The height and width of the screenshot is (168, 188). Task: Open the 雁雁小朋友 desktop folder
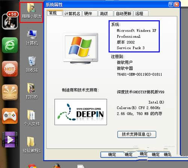tap(32, 11)
